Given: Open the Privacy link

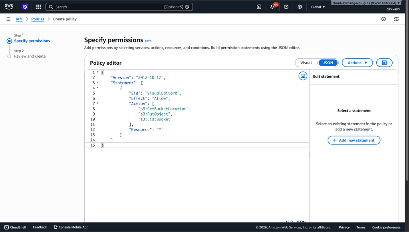Looking at the screenshot, I should pos(344,227).
